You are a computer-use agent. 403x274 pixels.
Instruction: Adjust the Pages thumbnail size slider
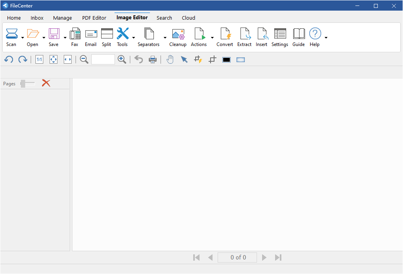[x=28, y=83]
